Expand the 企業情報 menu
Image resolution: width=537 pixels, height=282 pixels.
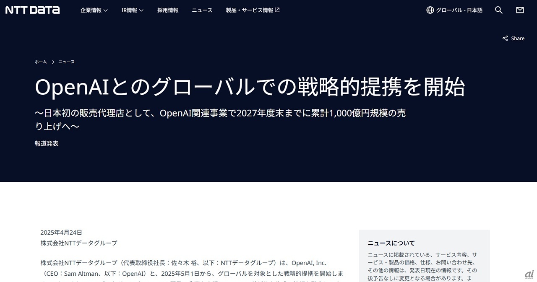(x=94, y=10)
